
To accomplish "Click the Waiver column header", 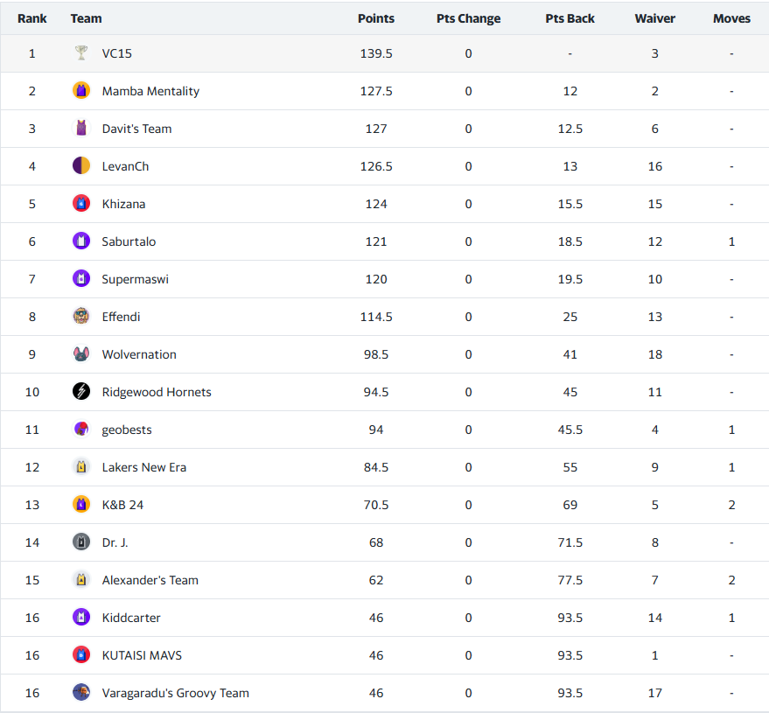I will (654, 18).
